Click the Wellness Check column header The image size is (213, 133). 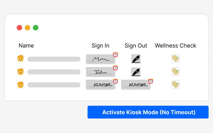(175, 45)
